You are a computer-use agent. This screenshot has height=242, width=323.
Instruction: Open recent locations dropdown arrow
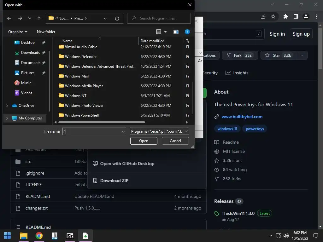coord(30,18)
